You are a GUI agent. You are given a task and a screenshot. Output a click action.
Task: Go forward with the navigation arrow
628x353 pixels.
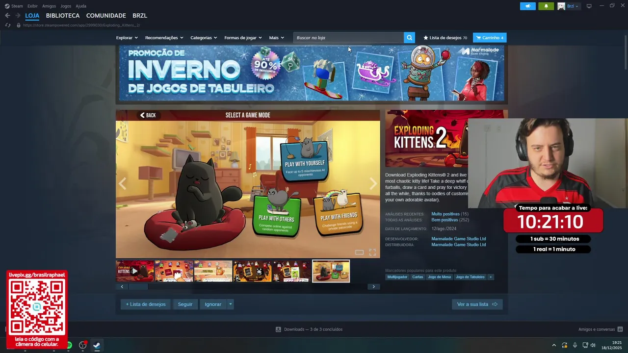click(18, 16)
